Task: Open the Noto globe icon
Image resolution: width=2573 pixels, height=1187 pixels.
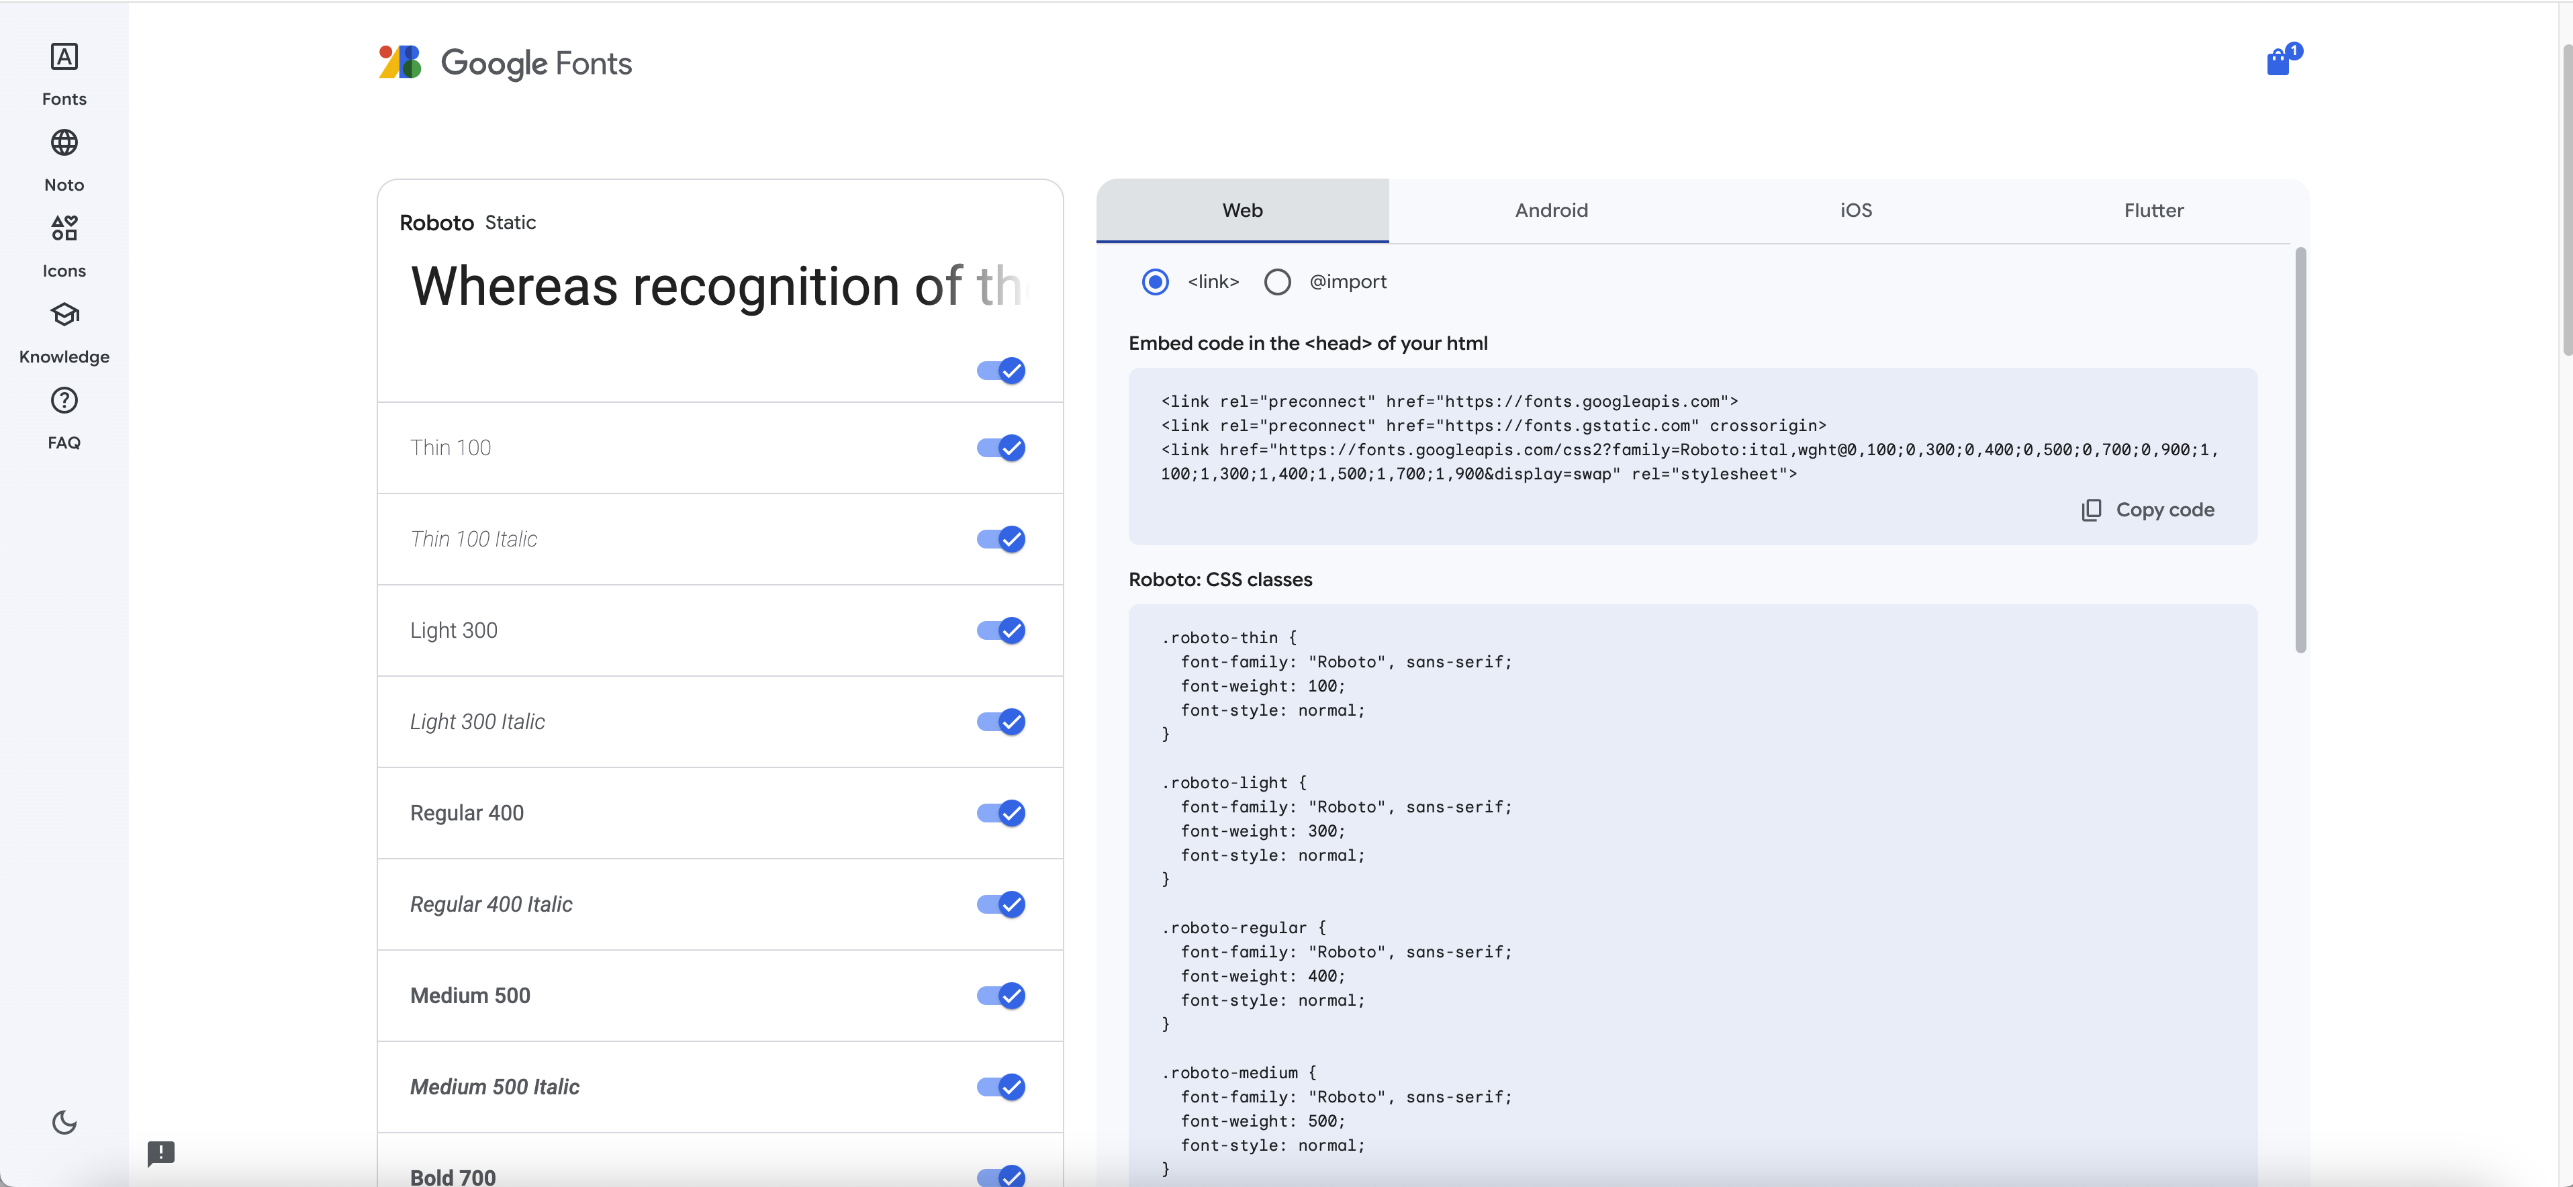Action: point(64,143)
